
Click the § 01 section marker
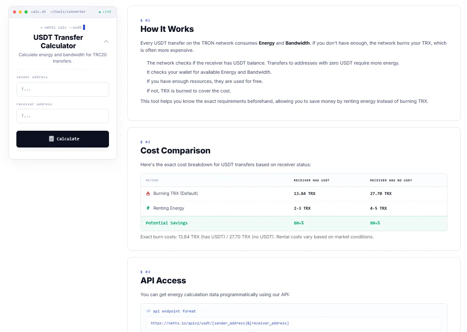click(145, 21)
